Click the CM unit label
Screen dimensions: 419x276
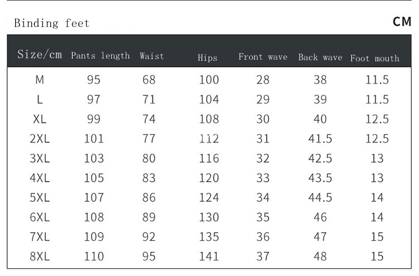click(402, 22)
